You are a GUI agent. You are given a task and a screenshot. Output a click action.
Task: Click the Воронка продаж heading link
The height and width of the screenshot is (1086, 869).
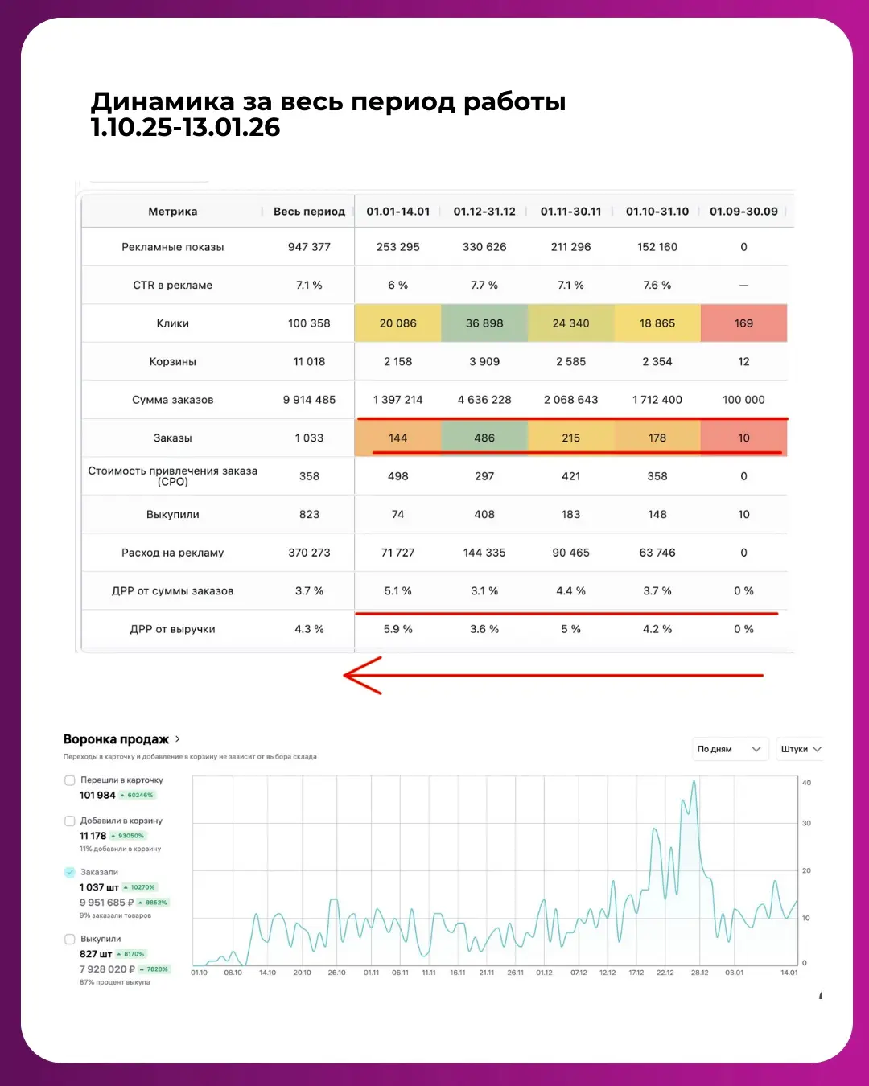[x=116, y=739]
